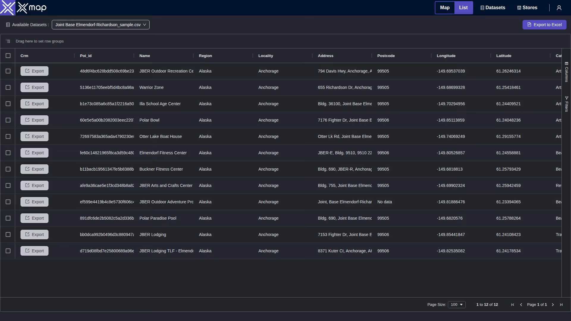Sort by Region column header
The height and width of the screenshot is (321, 571).
(206, 56)
